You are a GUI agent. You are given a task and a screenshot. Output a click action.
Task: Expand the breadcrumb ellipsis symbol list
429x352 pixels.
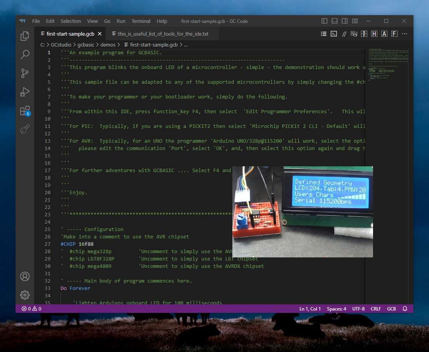(x=186, y=45)
